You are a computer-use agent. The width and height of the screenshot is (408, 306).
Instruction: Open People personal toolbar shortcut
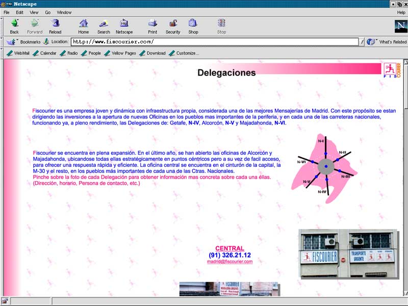click(x=91, y=53)
